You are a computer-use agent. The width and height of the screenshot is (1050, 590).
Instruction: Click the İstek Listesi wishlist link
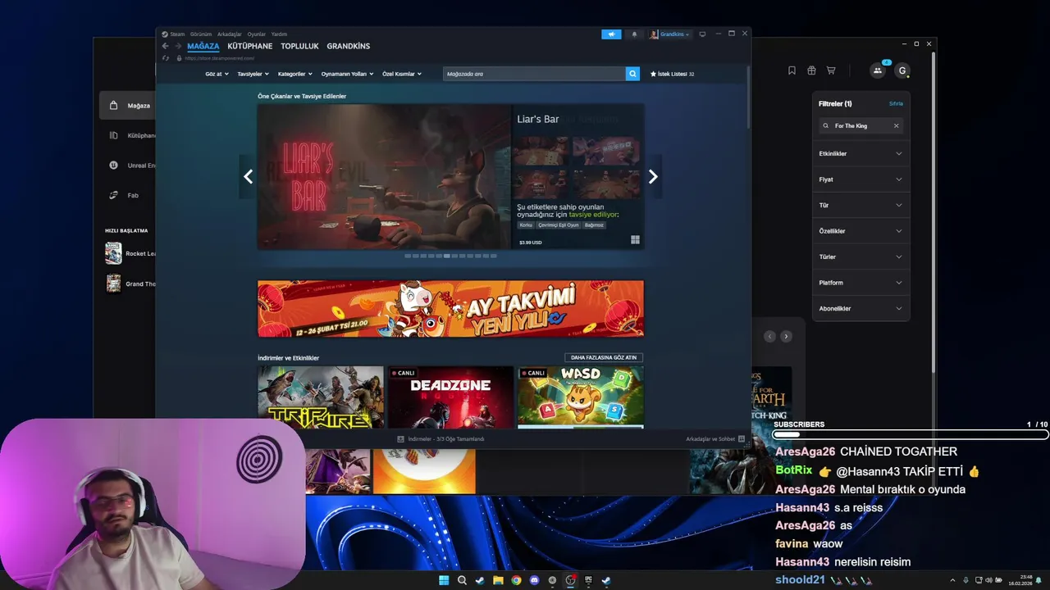coord(672,74)
